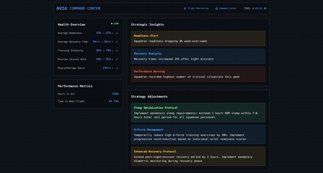Click text 'Recovery times increased 25% after night missions'

(174, 59)
